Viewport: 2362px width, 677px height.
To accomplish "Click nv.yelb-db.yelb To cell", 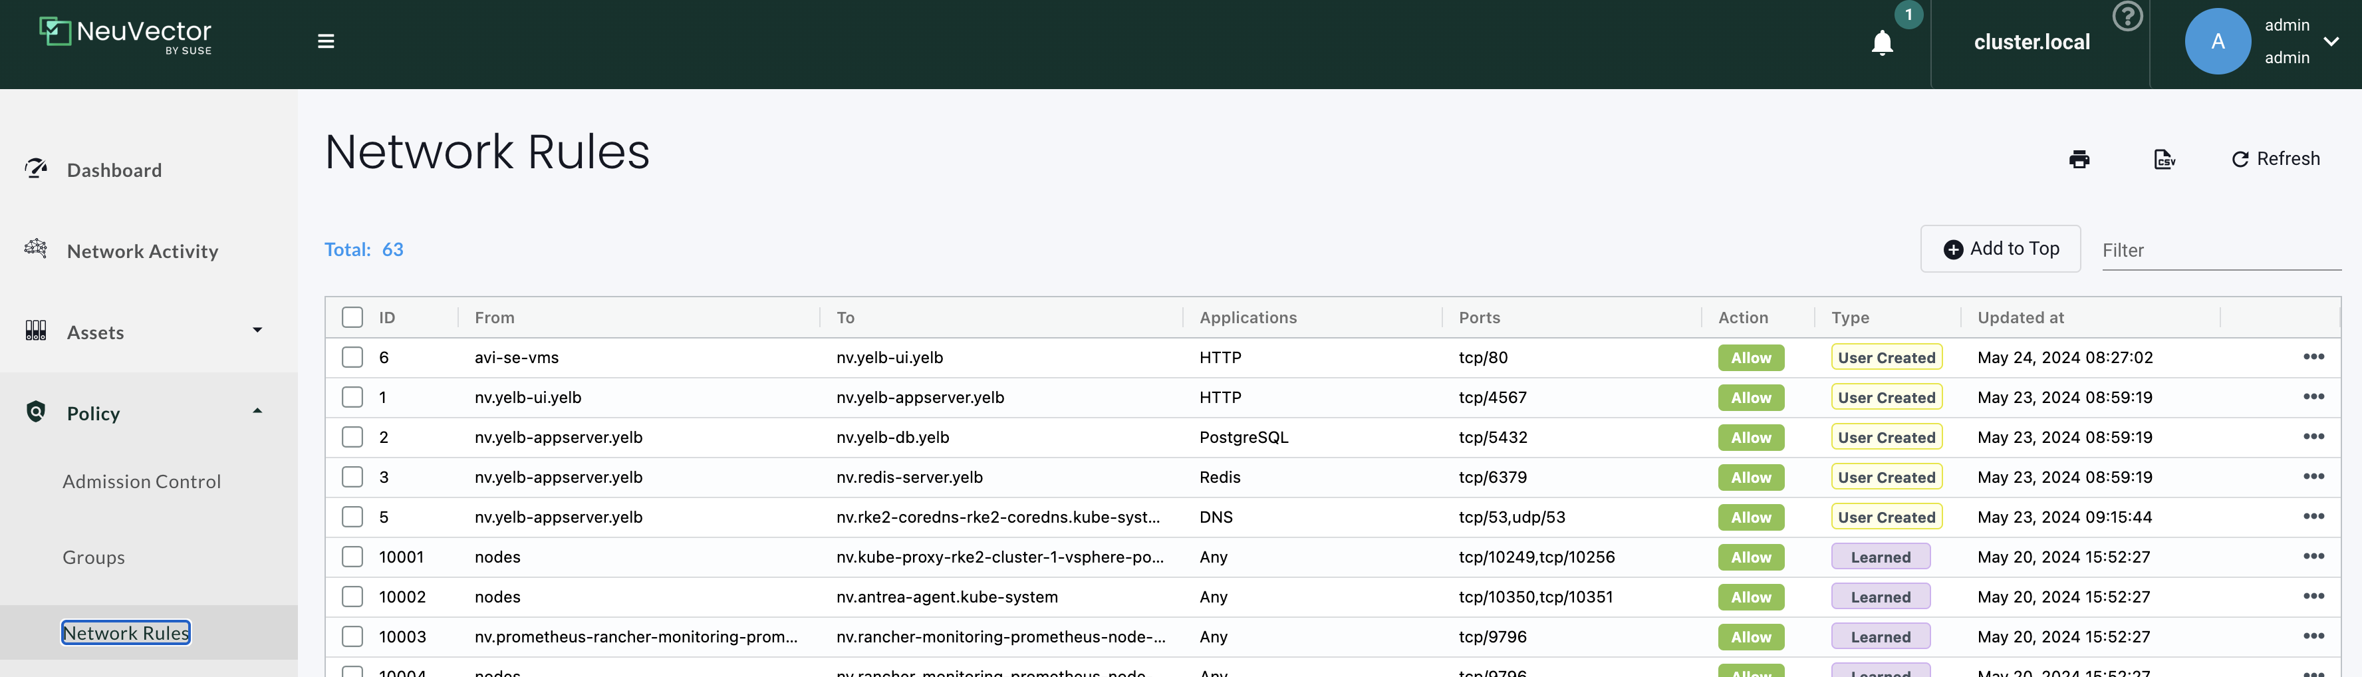I will (x=892, y=438).
